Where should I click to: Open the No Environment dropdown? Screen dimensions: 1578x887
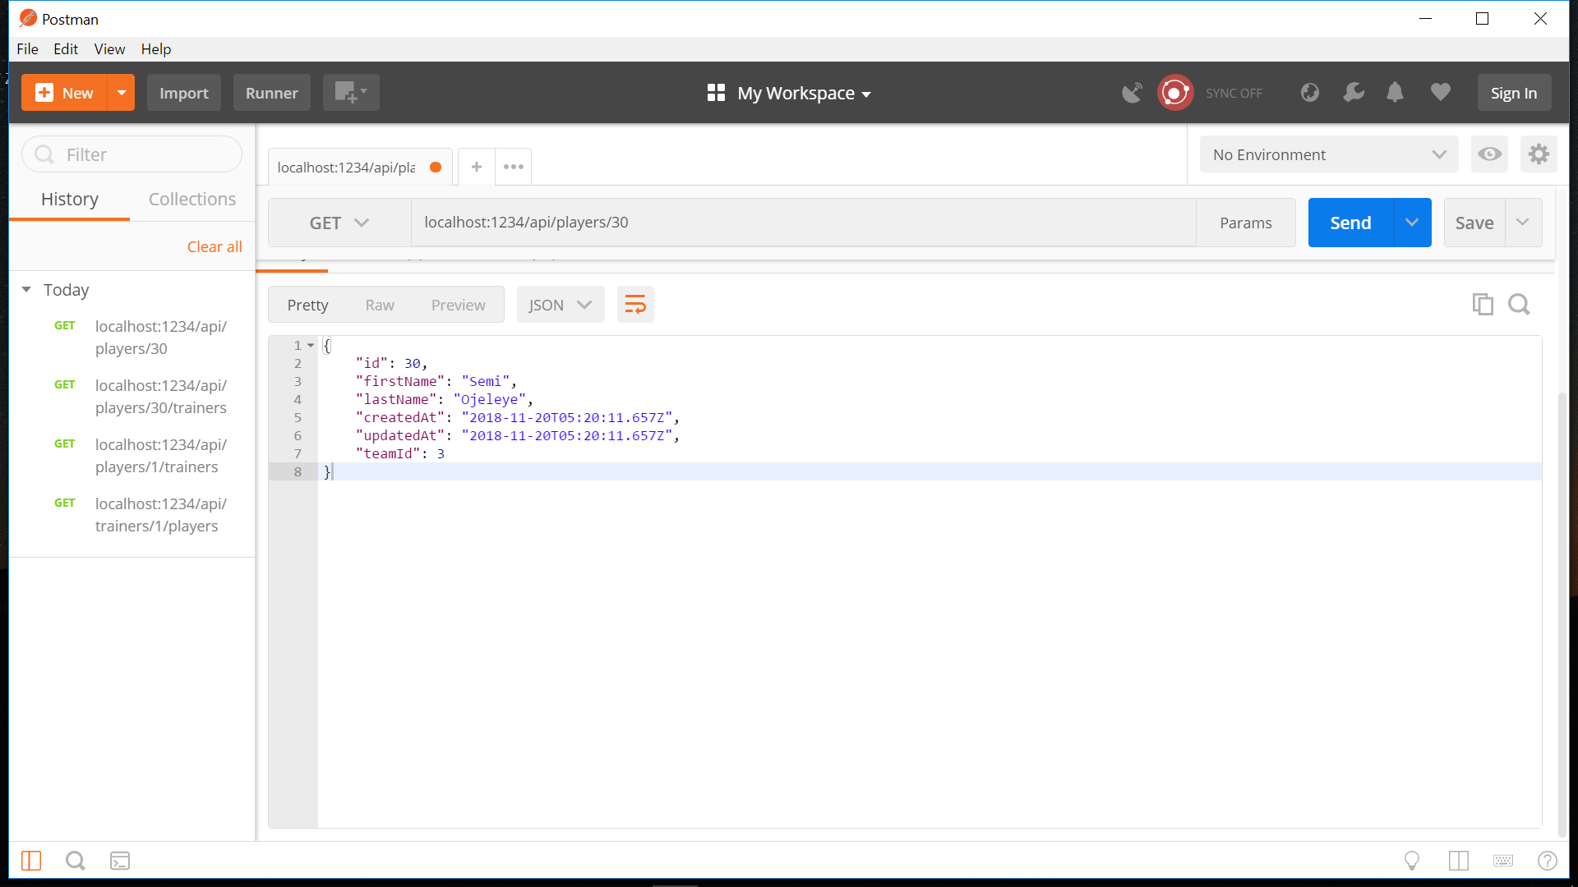pos(1328,154)
